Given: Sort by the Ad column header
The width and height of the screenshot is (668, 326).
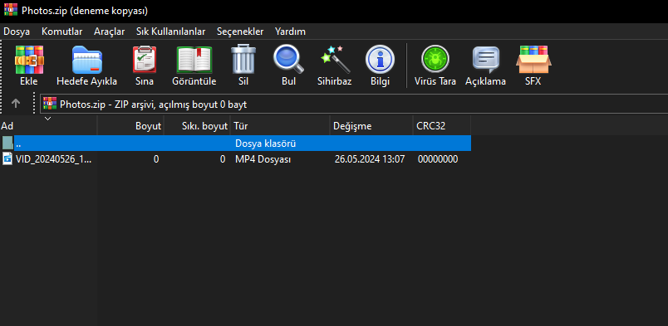Looking at the screenshot, I should [x=48, y=126].
